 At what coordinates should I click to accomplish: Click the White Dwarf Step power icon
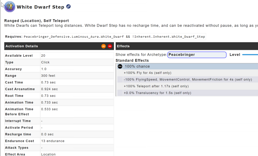tap(10, 7)
